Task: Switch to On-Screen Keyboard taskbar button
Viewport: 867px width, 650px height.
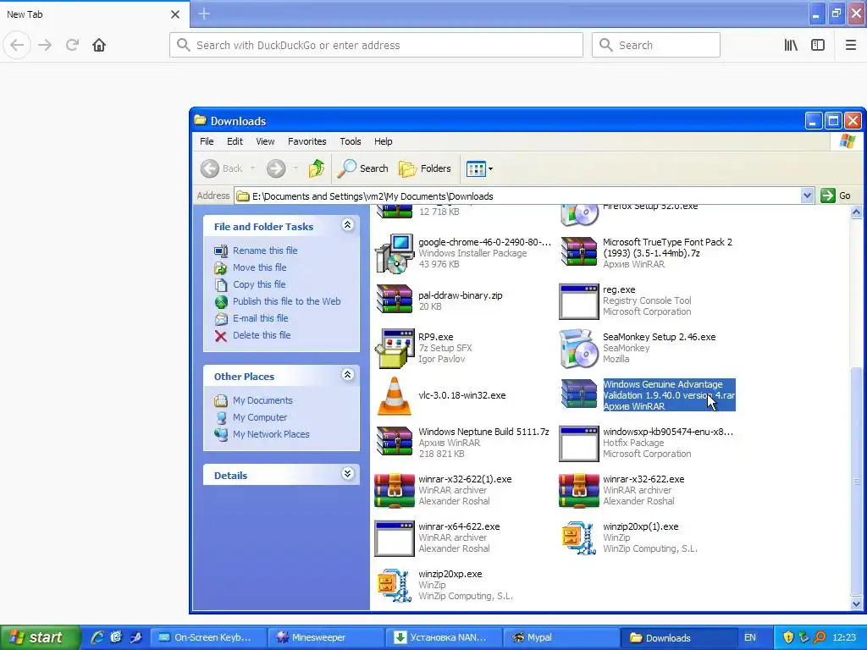Action: pos(208,638)
